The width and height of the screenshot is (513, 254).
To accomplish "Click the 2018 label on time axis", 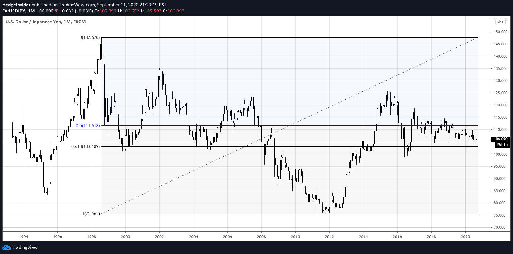I will point(431,237).
